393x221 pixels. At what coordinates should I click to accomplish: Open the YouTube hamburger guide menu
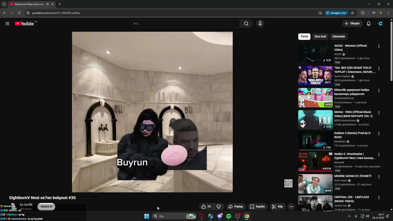(x=7, y=24)
